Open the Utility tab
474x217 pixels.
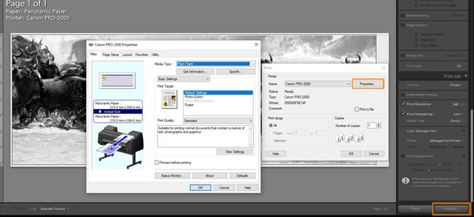(x=155, y=55)
